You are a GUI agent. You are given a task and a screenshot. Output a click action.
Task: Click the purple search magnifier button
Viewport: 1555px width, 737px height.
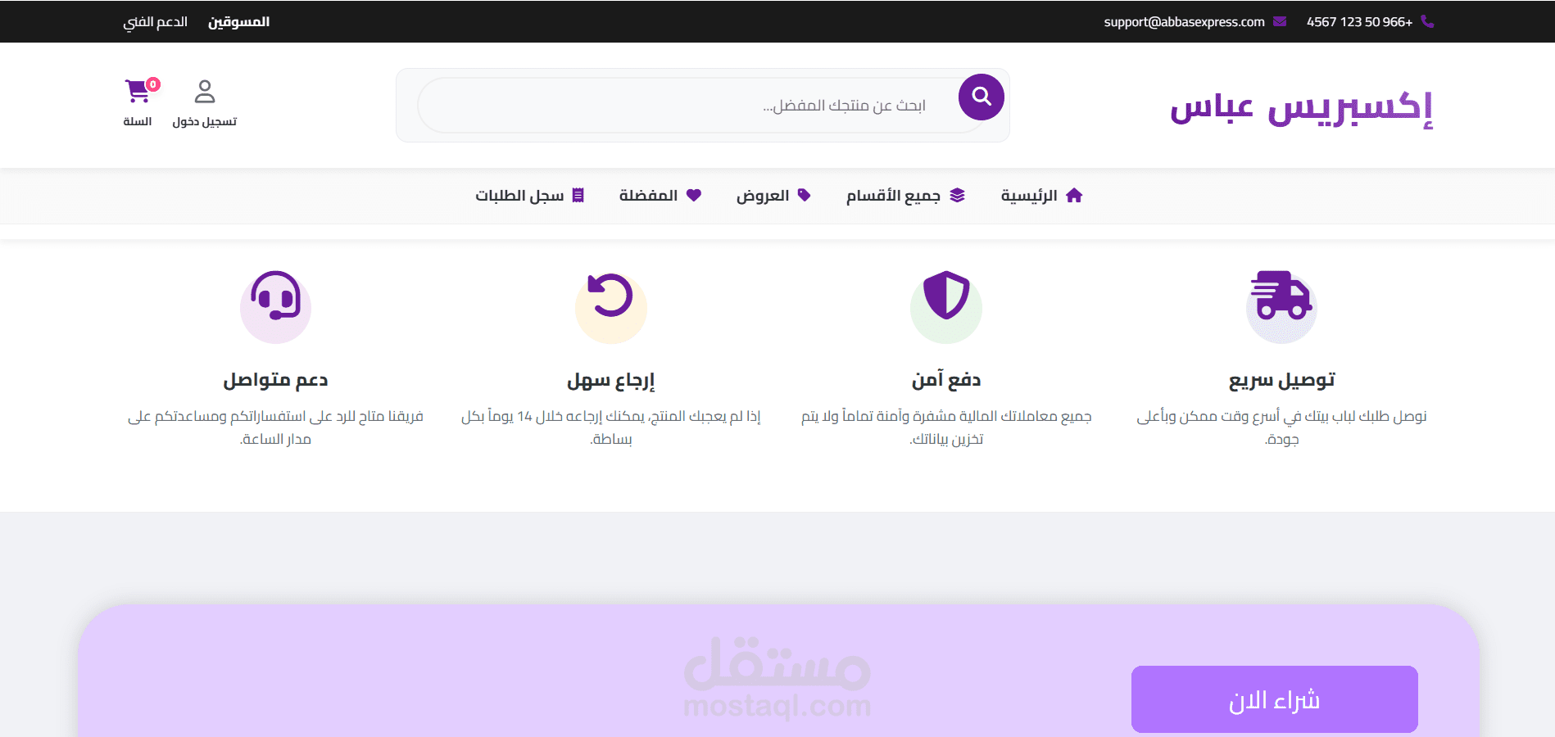pyautogui.click(x=982, y=97)
